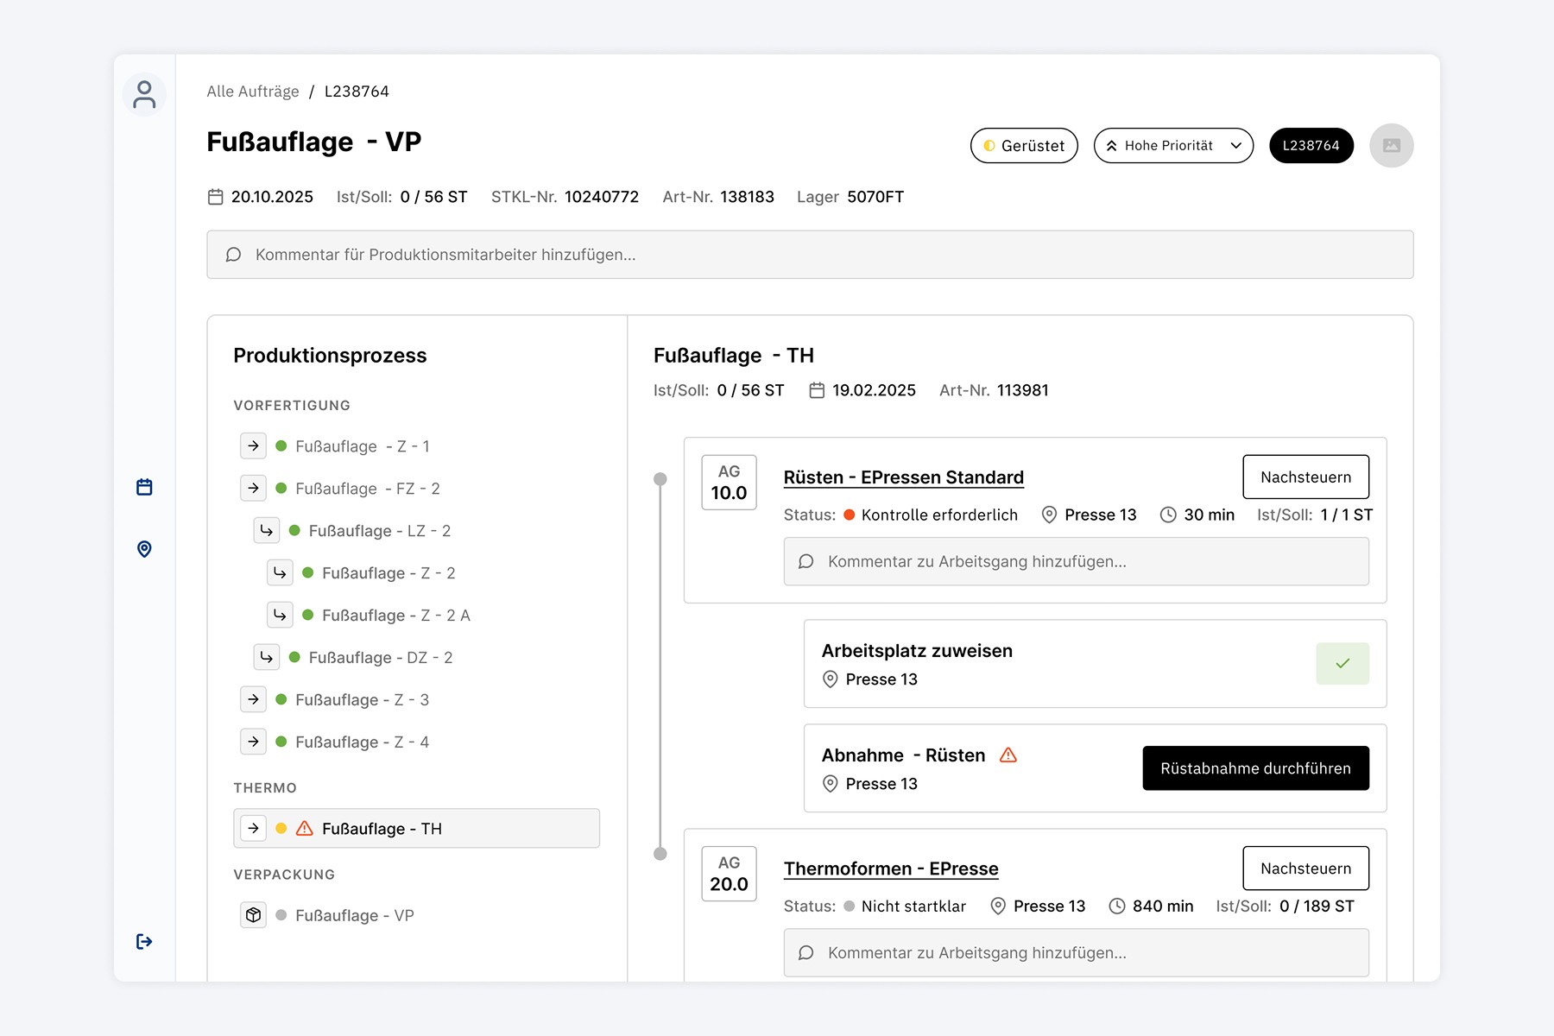Click L238764 in the breadcrumb

point(357,92)
